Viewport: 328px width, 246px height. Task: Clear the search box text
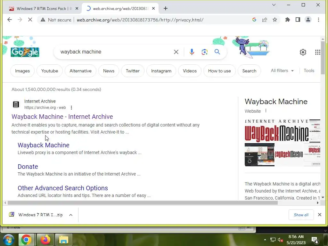176,52
